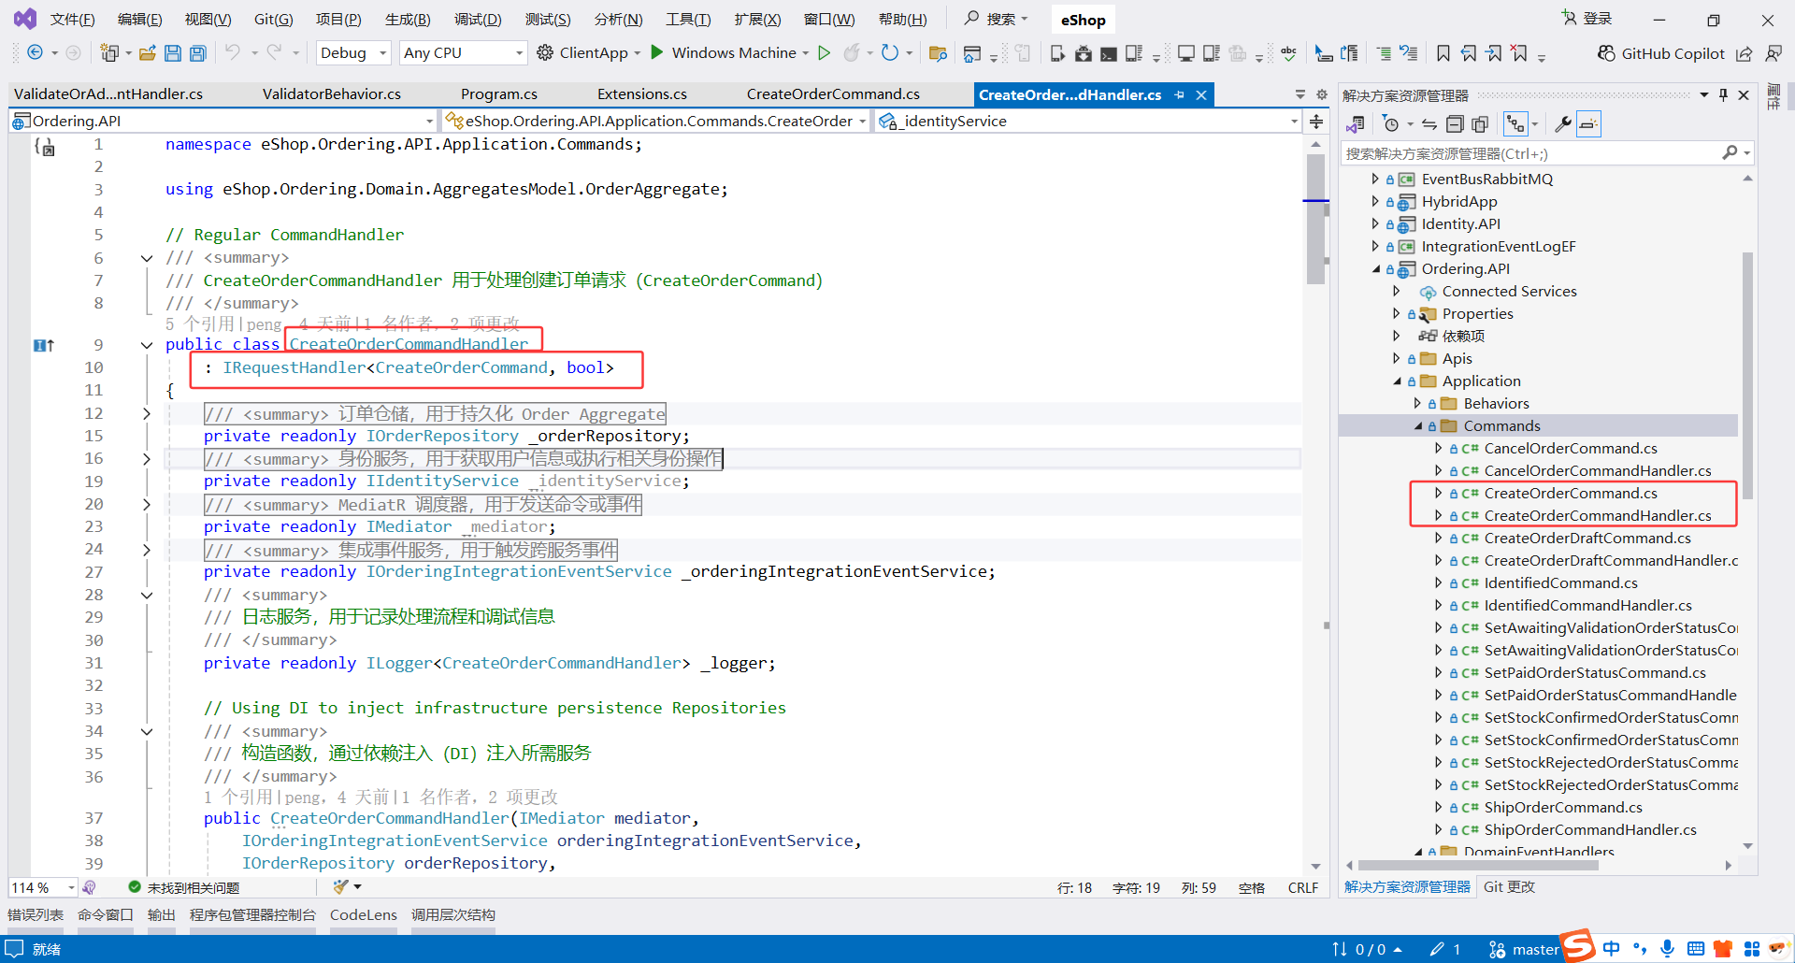Open the Ordering.API project navigation dropdown
Image resolution: width=1795 pixels, height=963 pixels.
223,122
